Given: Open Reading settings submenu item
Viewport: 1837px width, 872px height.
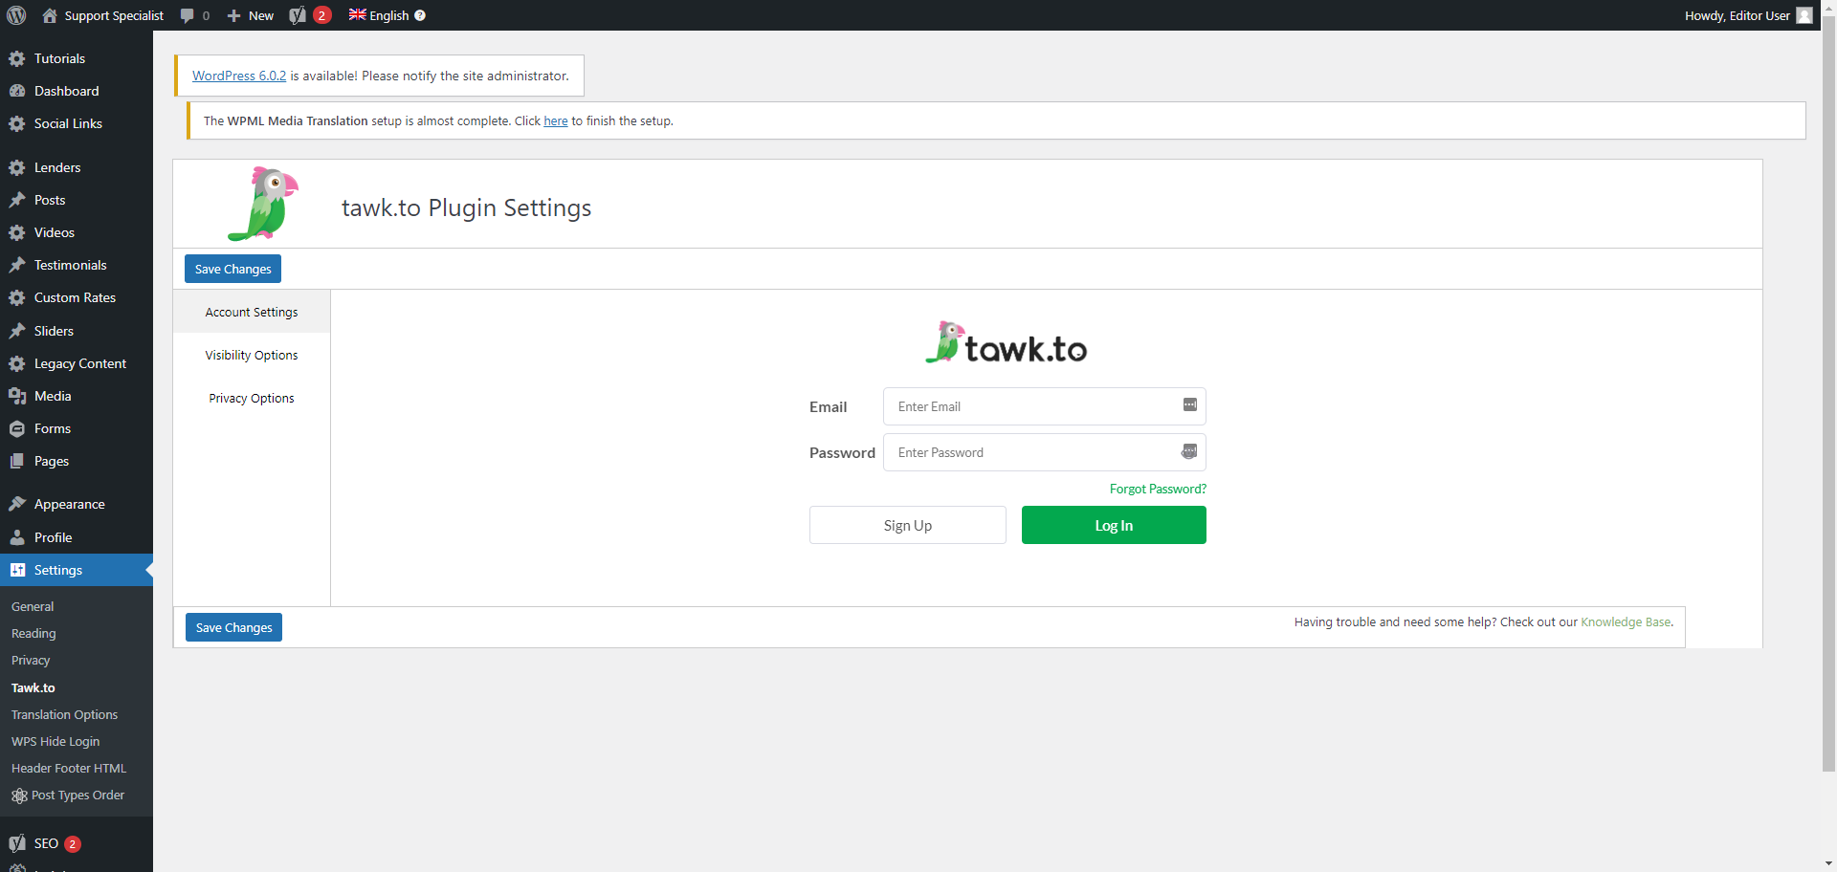Looking at the screenshot, I should pyautogui.click(x=33, y=633).
